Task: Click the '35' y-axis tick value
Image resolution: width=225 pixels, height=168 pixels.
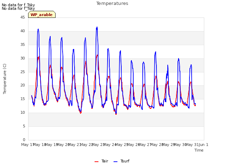Action: [22, 44]
